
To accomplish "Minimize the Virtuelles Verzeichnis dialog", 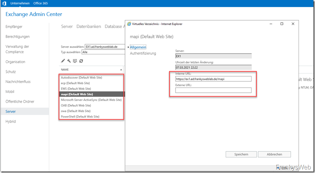I will (x=271, y=24).
